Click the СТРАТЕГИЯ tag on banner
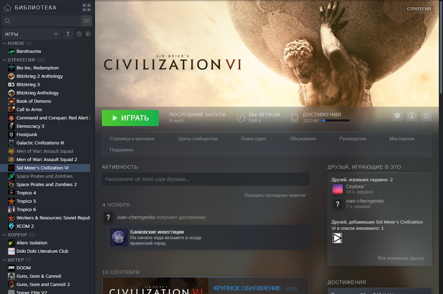This screenshot has width=443, height=294. pos(419,8)
